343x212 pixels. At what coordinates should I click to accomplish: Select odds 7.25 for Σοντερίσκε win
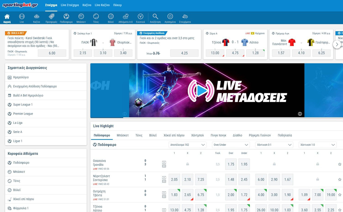tap(201, 179)
